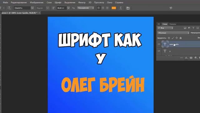Align text right
This screenshot has height=113, width=200.
107,8
